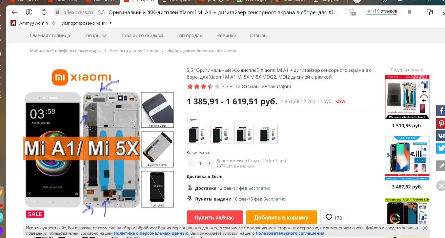This screenshot has width=445, height=238.
Task: Open the Yandex home icon in the toolbar
Action: tap(29, 13)
